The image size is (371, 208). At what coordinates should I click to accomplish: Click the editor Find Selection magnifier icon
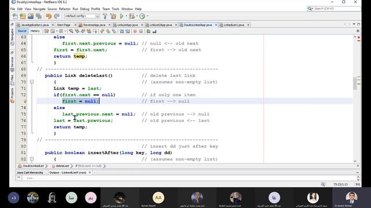pyautogui.click(x=71, y=31)
